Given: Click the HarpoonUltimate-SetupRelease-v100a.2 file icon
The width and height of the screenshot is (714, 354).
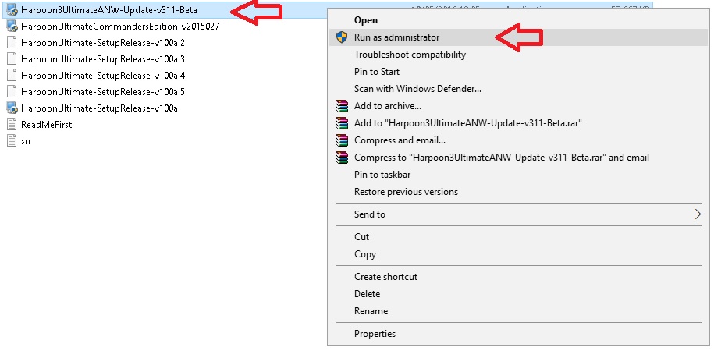Looking at the screenshot, I should 12,43.
